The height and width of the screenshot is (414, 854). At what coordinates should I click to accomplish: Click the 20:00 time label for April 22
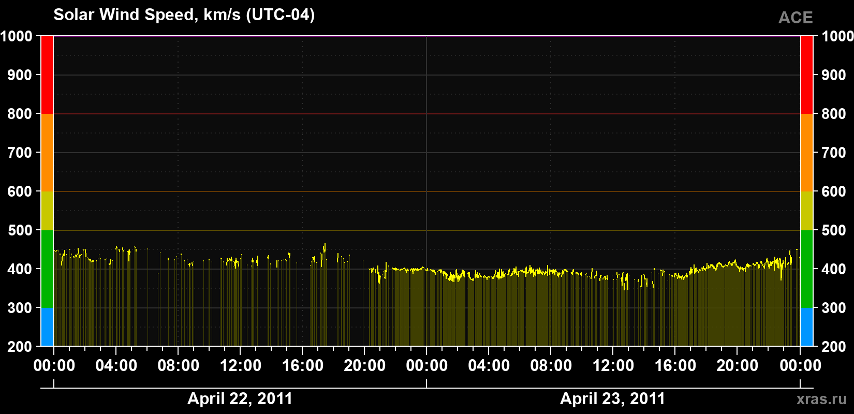(365, 366)
